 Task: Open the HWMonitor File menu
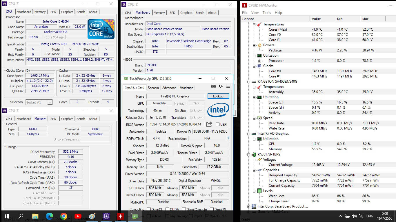point(245,13)
